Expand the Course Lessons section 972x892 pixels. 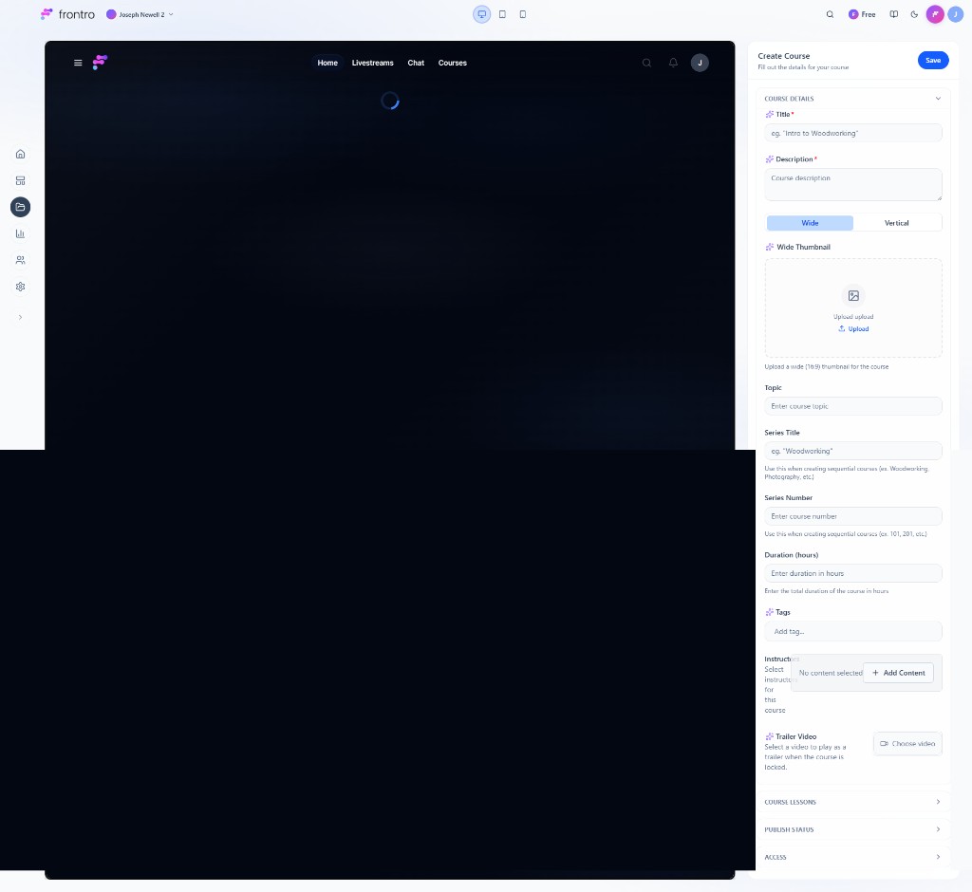[x=852, y=802]
